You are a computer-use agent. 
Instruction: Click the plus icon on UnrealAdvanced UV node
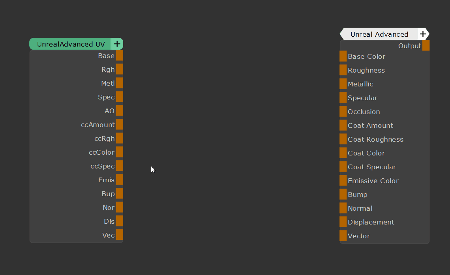[x=117, y=44]
